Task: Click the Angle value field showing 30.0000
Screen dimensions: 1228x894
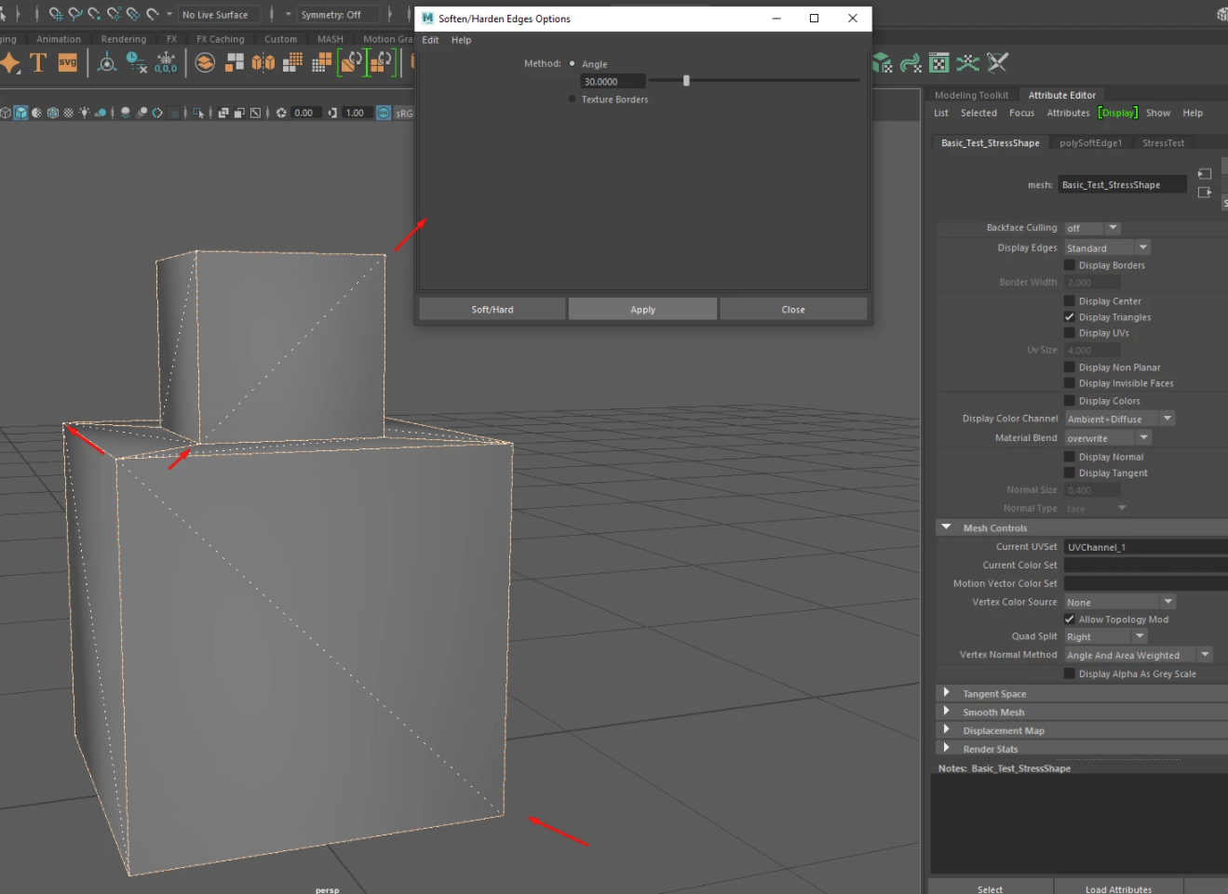Action: pos(612,81)
